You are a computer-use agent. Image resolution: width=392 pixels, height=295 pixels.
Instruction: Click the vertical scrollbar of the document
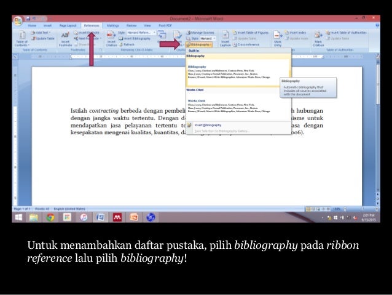click(378, 125)
